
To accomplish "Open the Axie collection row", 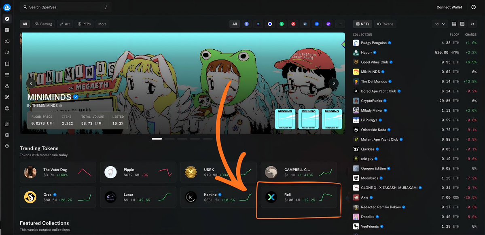I will click(415, 197).
